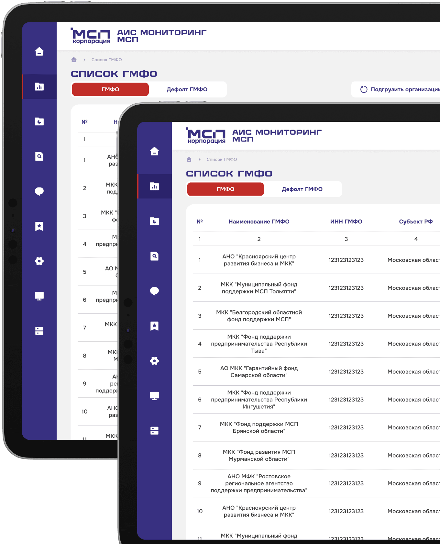This screenshot has width=440, height=544.
Task: Open the settings gear in front tablet sidebar
Action: [x=154, y=361]
